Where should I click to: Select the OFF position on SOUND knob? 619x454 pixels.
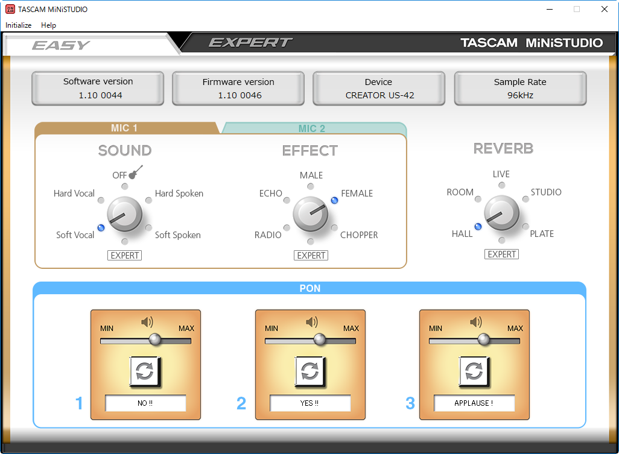pyautogui.click(x=125, y=186)
